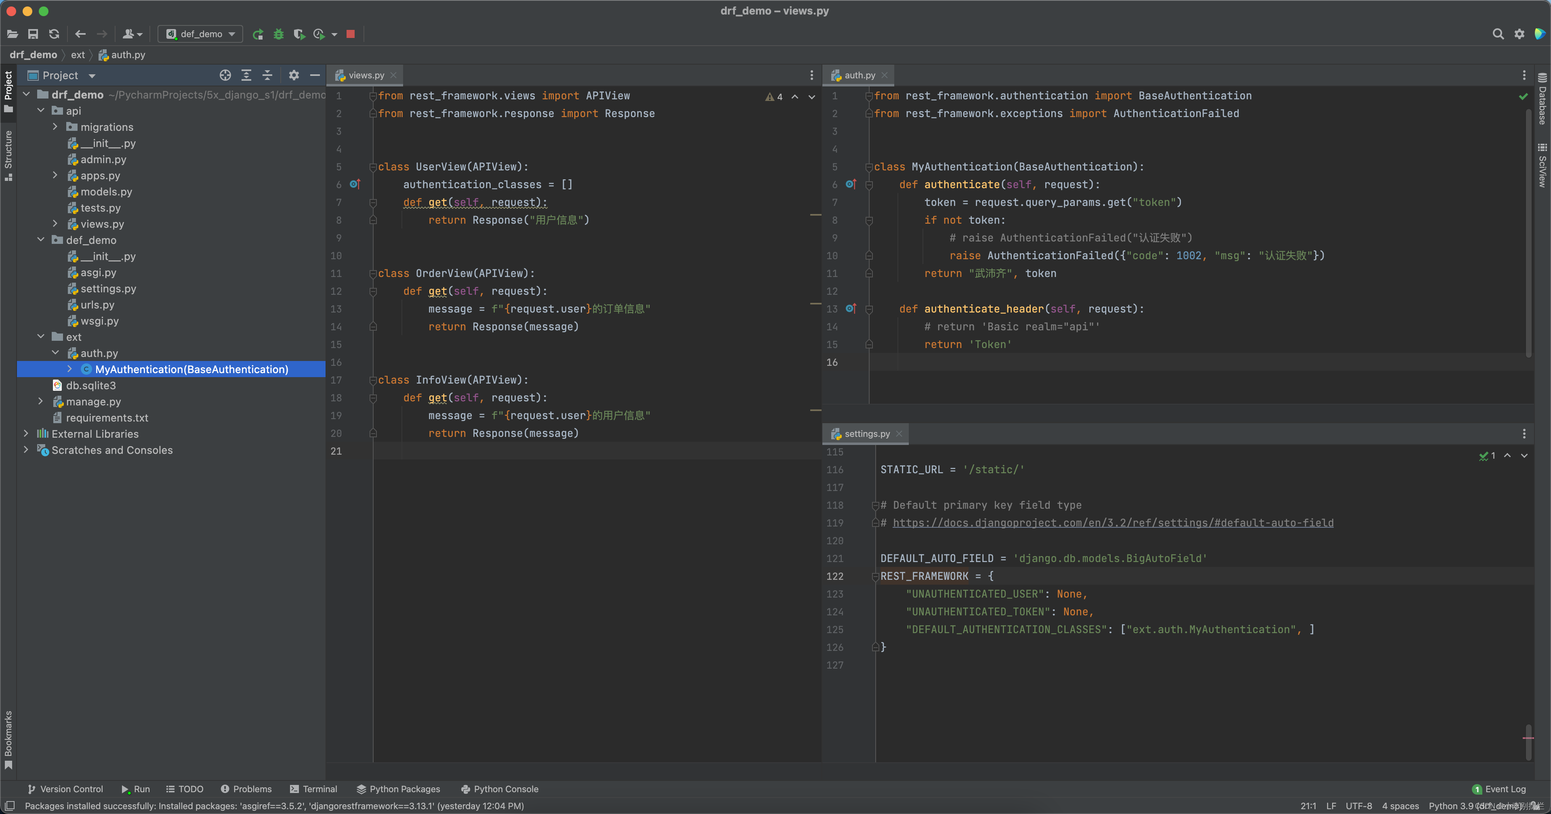Viewport: 1551px width, 814px height.
Task: Expand the migrations folder
Action: coord(55,127)
